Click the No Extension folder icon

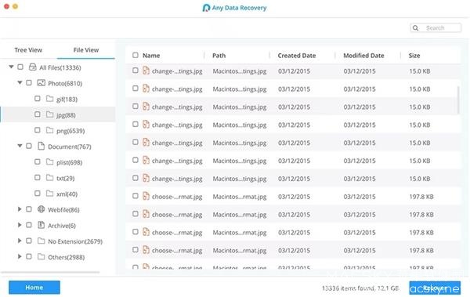(x=41, y=241)
